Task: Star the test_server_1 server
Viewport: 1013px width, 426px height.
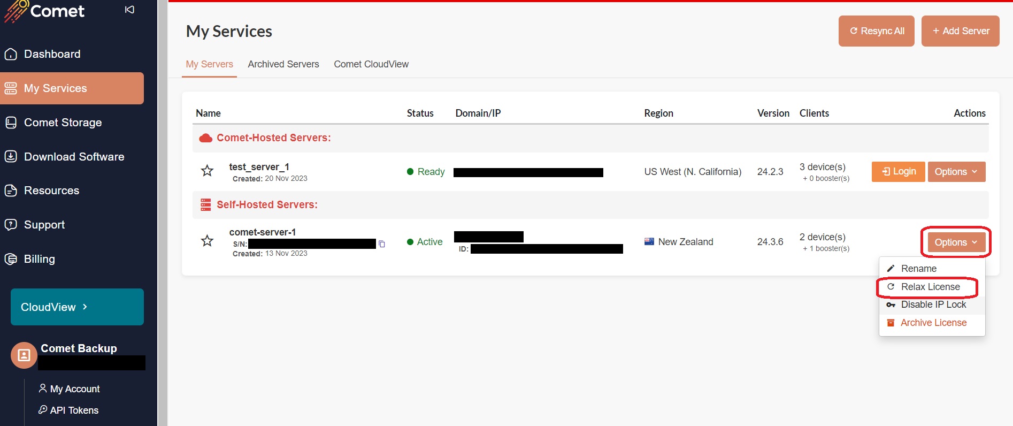Action: 207,171
